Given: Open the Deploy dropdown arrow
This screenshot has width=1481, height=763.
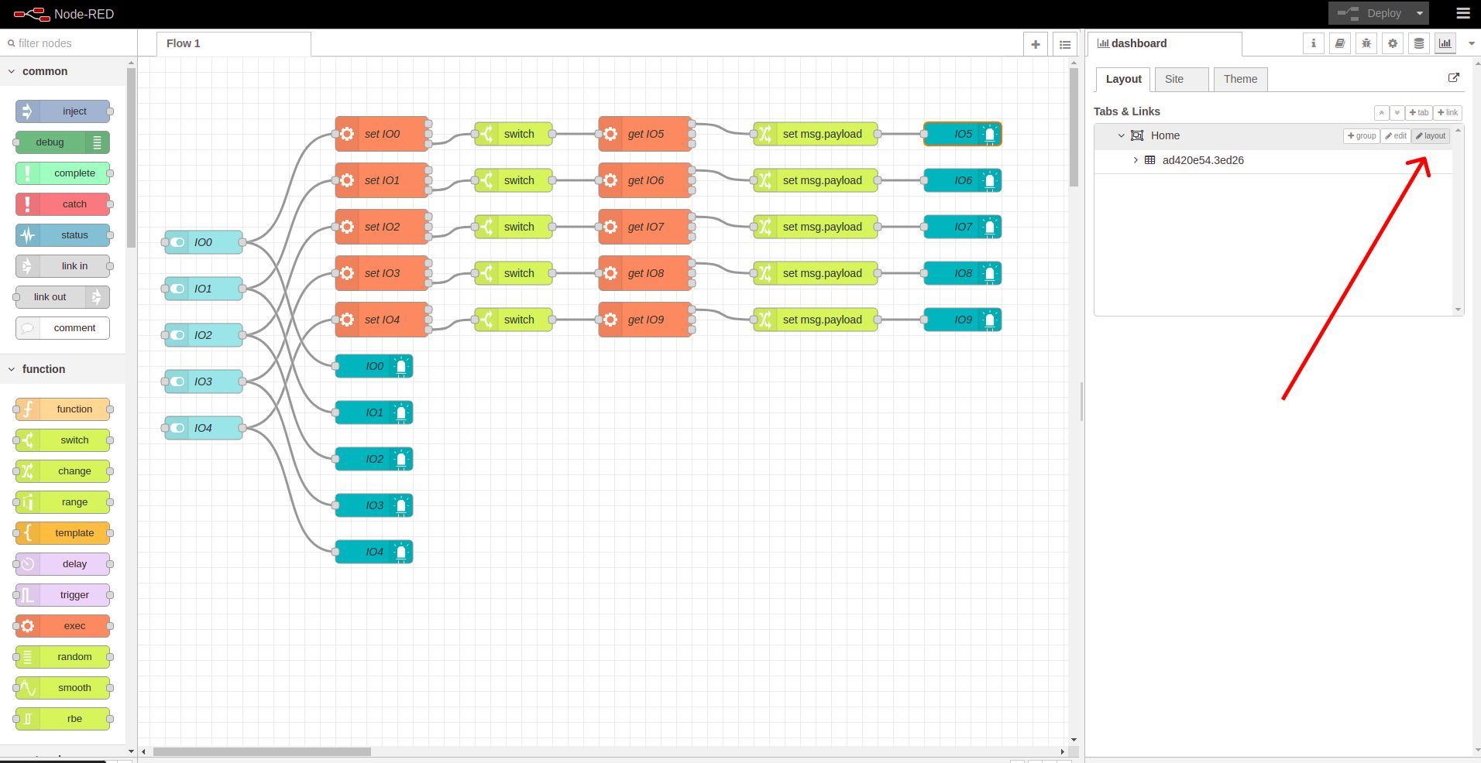Looking at the screenshot, I should [x=1420, y=14].
